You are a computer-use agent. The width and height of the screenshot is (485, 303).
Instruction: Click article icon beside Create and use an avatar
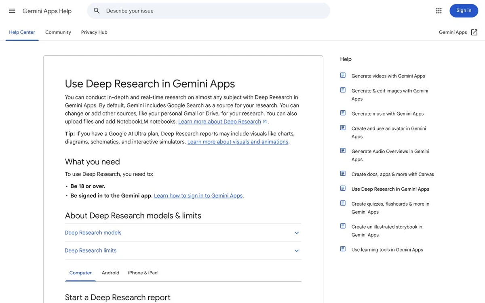pyautogui.click(x=343, y=128)
